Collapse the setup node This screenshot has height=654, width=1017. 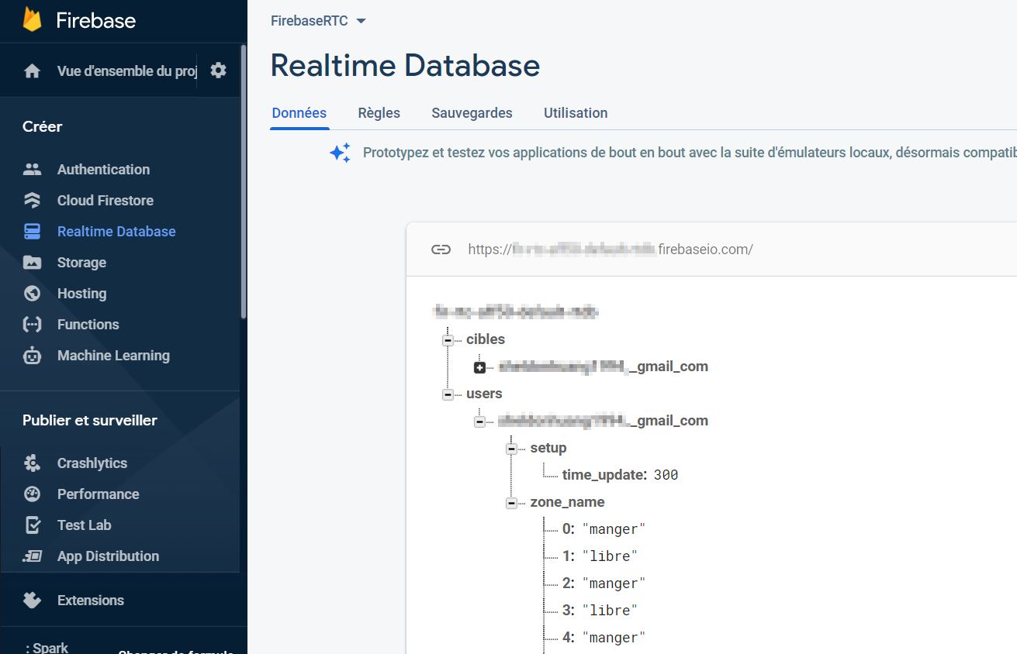511,449
